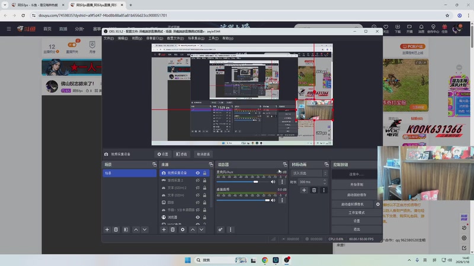Delete selected scene with trash icon
This screenshot has width=474, height=266.
click(116, 229)
